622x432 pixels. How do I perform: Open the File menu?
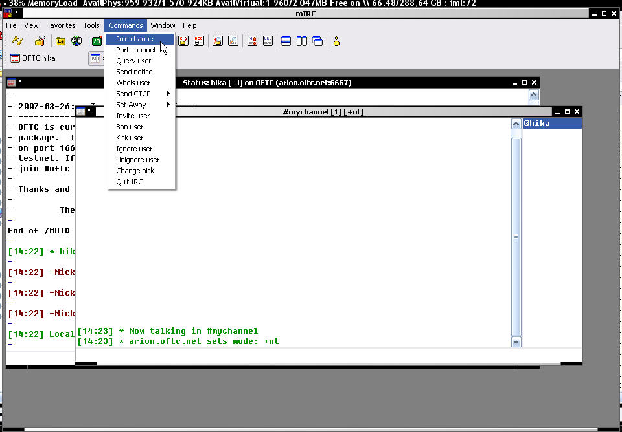11,25
